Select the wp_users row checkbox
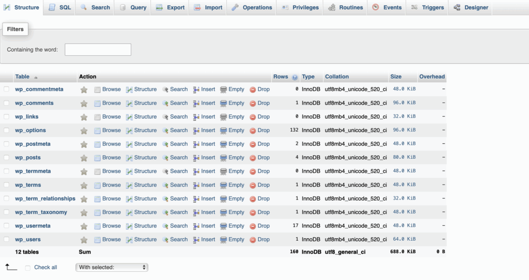529x280 pixels. 6,239
